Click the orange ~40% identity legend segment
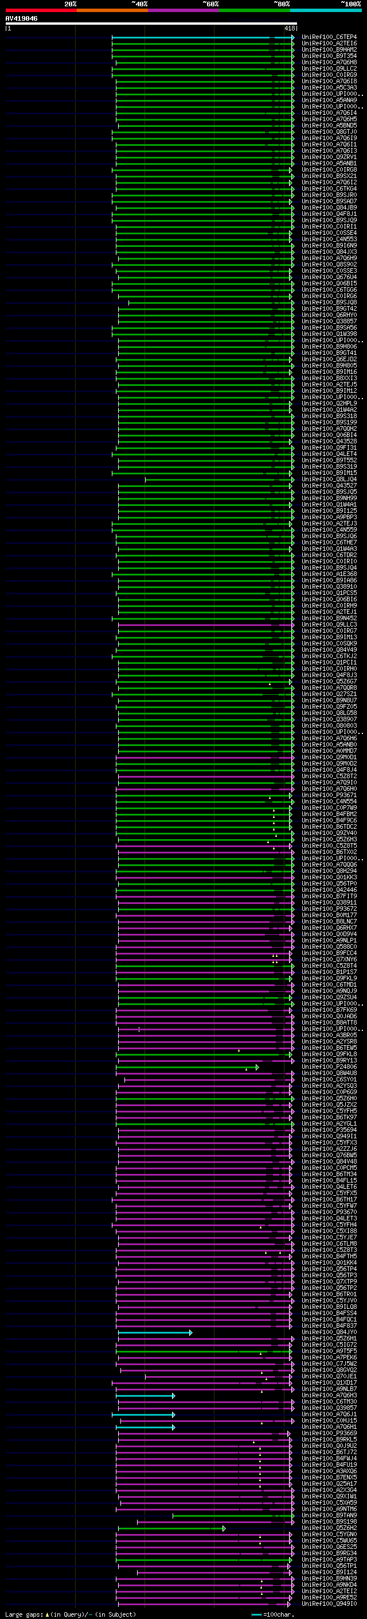The width and height of the screenshot is (367, 1619). point(112,10)
